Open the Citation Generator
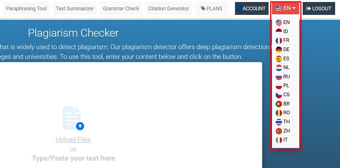The height and width of the screenshot is (168, 340). 169,8
